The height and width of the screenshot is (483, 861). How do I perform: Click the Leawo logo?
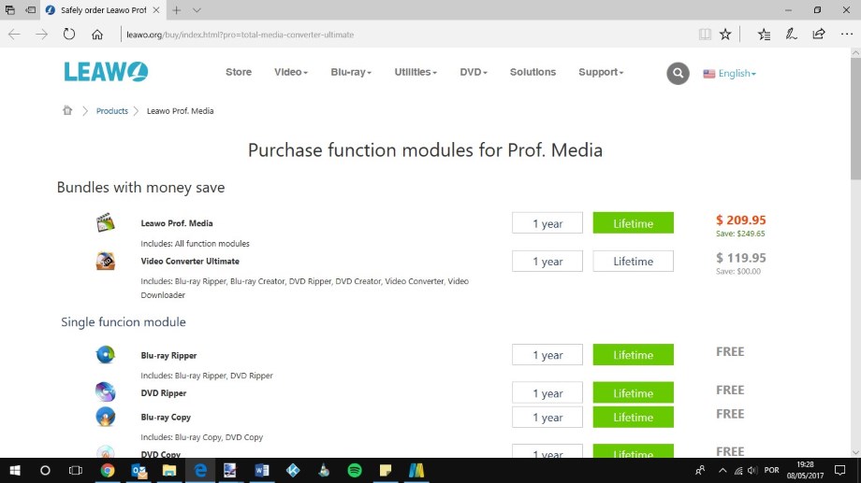106,72
